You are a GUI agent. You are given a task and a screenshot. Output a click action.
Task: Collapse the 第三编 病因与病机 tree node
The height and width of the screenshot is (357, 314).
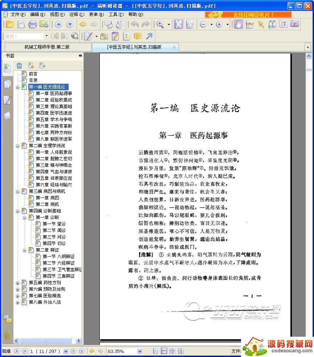(x=17, y=192)
